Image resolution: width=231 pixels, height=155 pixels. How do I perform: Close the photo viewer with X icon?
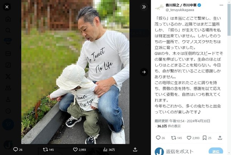click(x=7, y=7)
